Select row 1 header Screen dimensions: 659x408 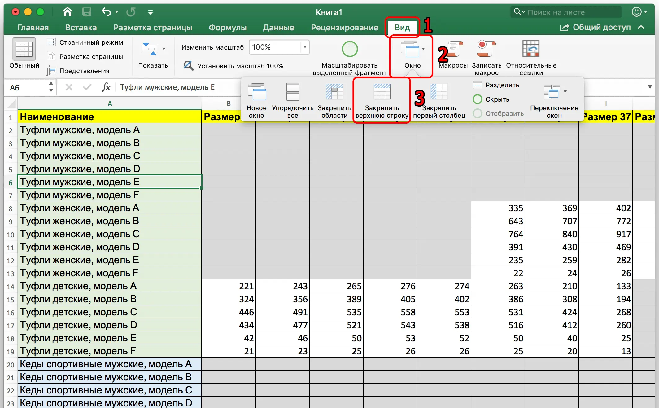pos(11,117)
